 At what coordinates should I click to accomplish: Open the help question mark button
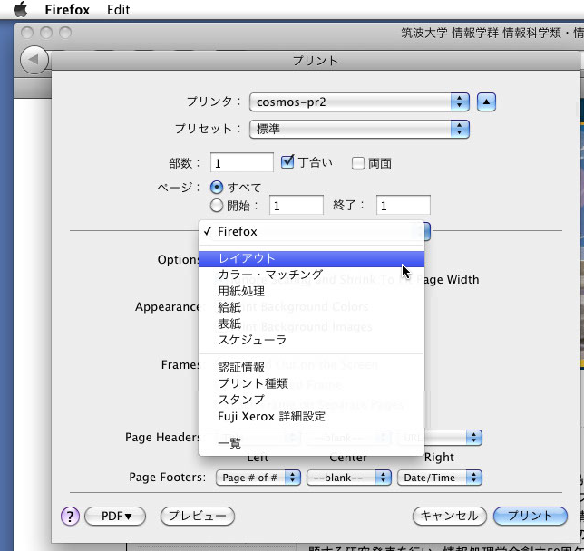(71, 517)
